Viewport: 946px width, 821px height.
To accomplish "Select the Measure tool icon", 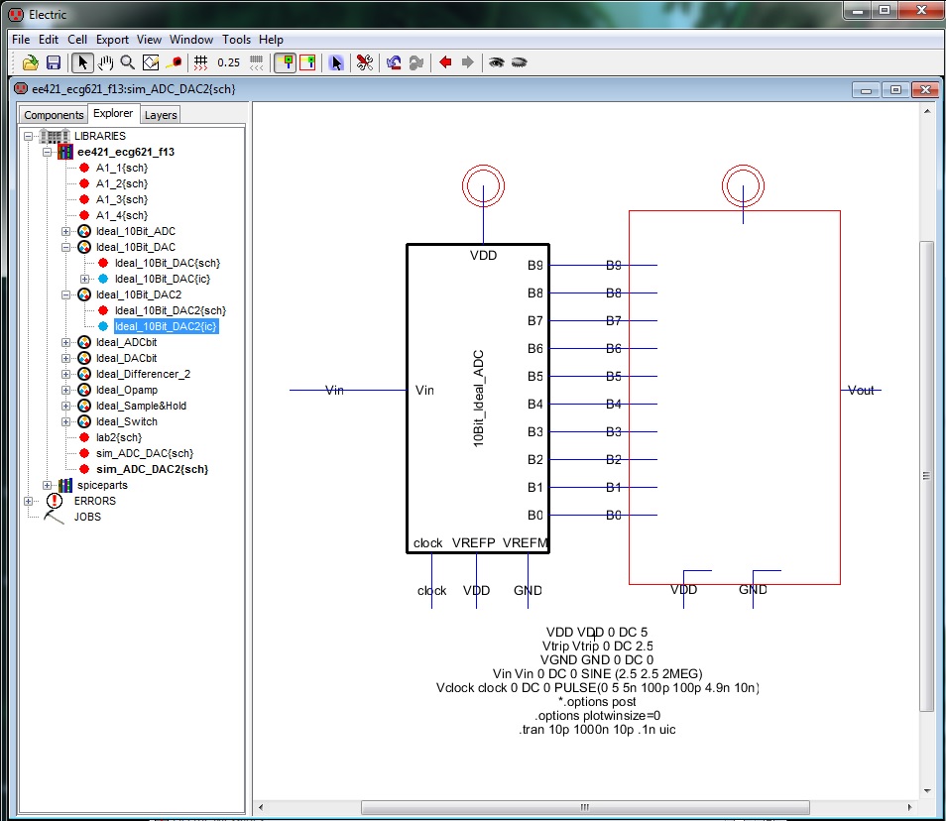I will coord(175,62).
